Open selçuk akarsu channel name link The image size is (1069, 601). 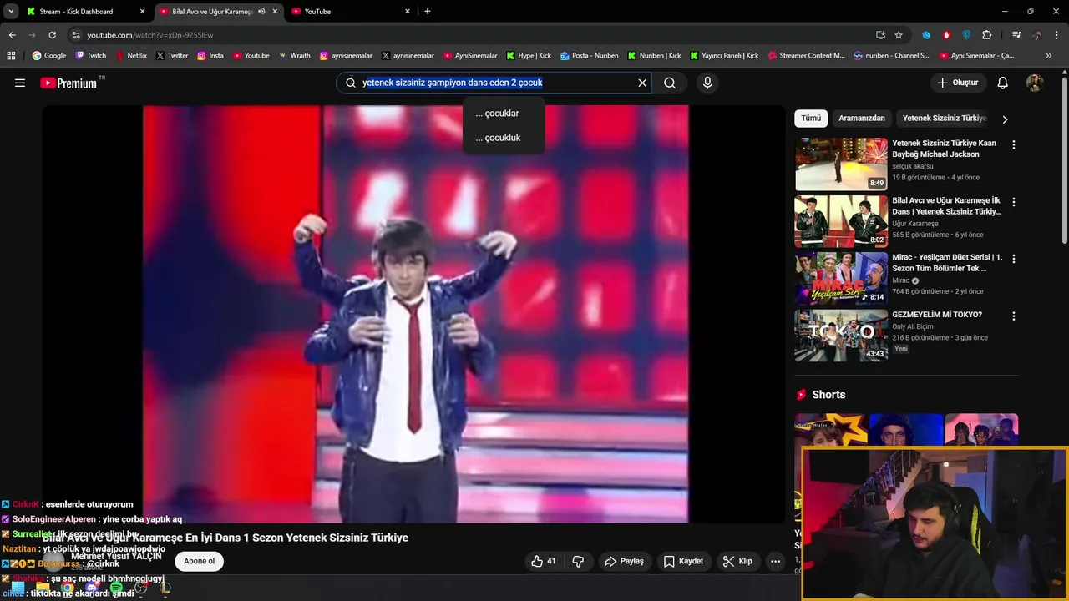pos(913,166)
